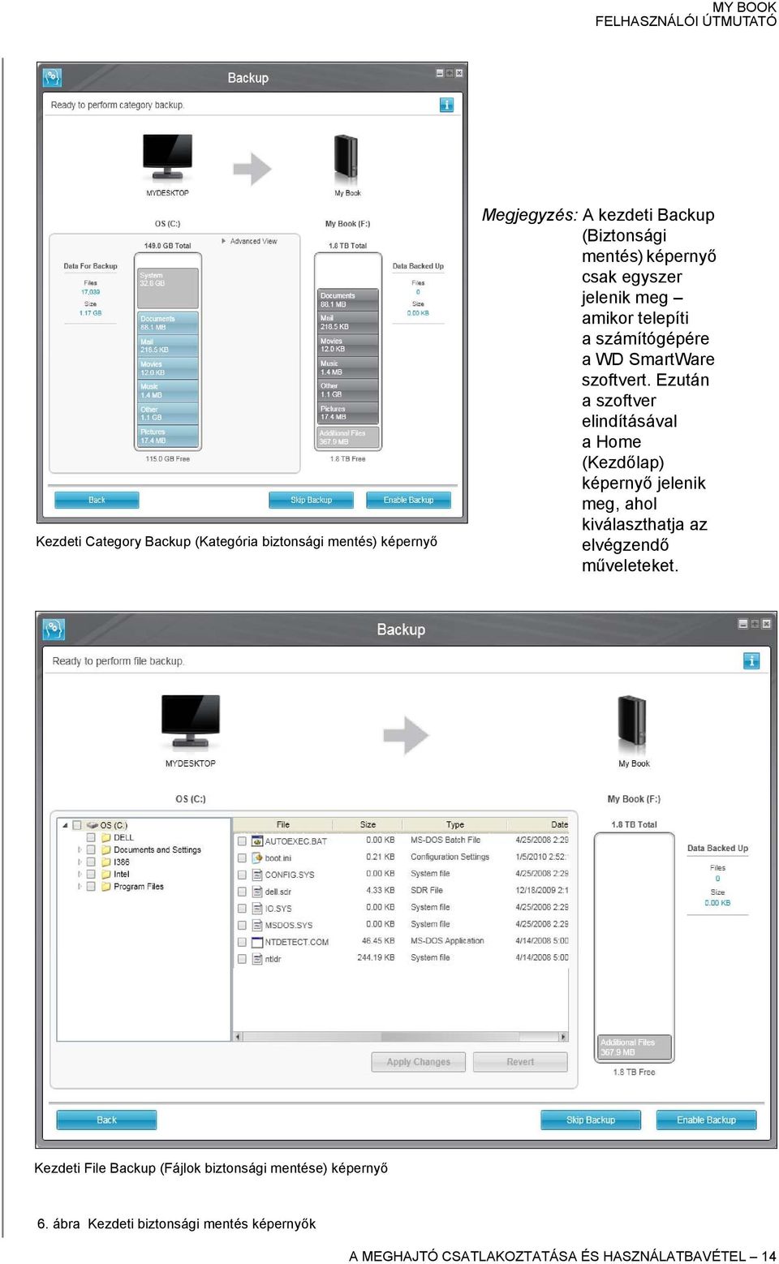This screenshot has height=1264, width=779.
Task: Check the Intel folder checkbox
Action: [92, 874]
